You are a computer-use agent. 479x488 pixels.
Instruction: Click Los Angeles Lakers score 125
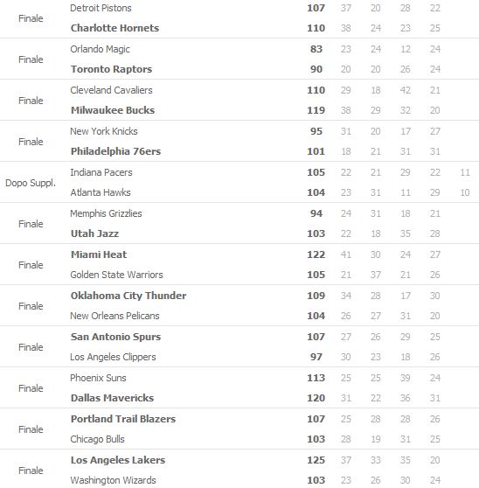tap(316, 460)
